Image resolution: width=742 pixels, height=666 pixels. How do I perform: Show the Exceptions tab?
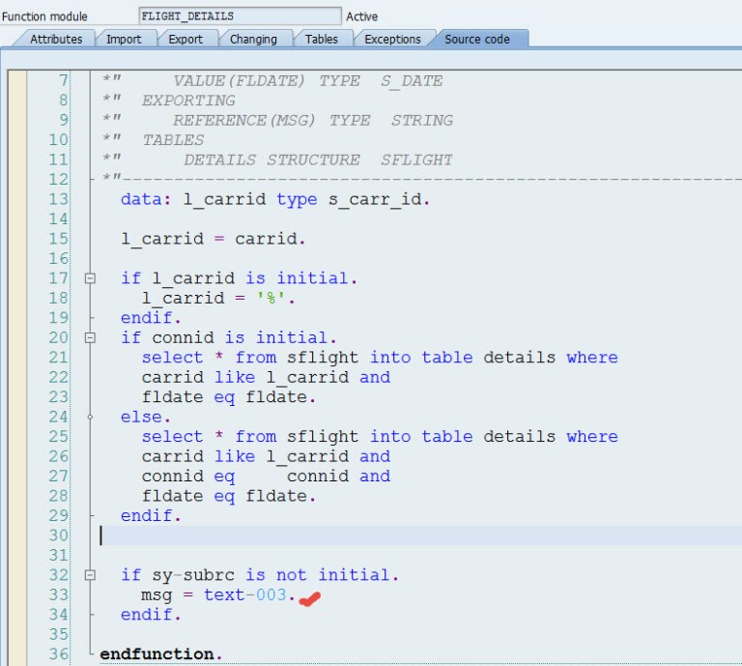(392, 39)
